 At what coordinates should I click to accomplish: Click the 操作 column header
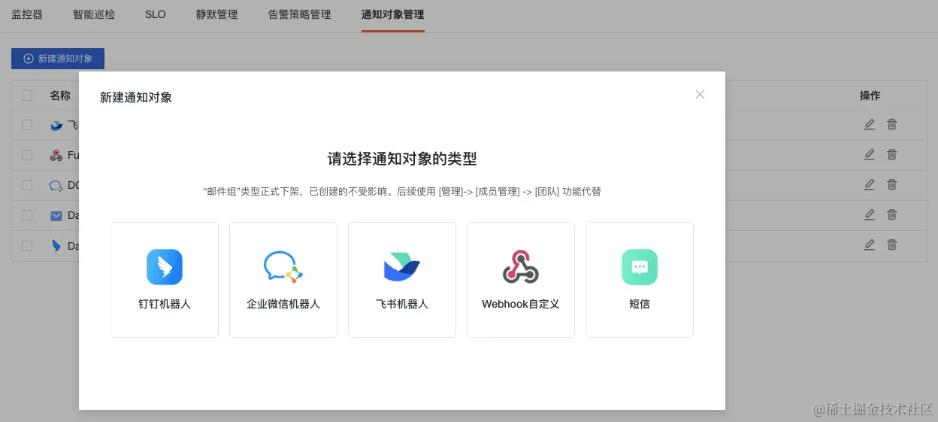pyautogui.click(x=870, y=96)
